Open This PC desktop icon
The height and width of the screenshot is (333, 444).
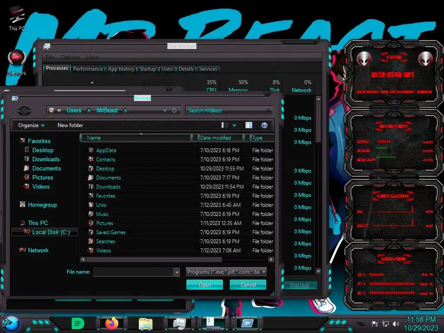click(x=17, y=18)
